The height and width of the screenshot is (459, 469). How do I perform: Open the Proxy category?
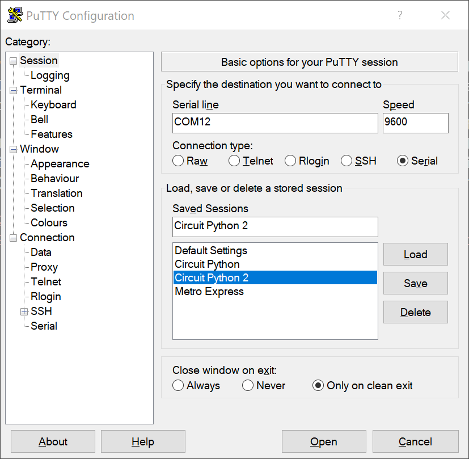(x=44, y=267)
